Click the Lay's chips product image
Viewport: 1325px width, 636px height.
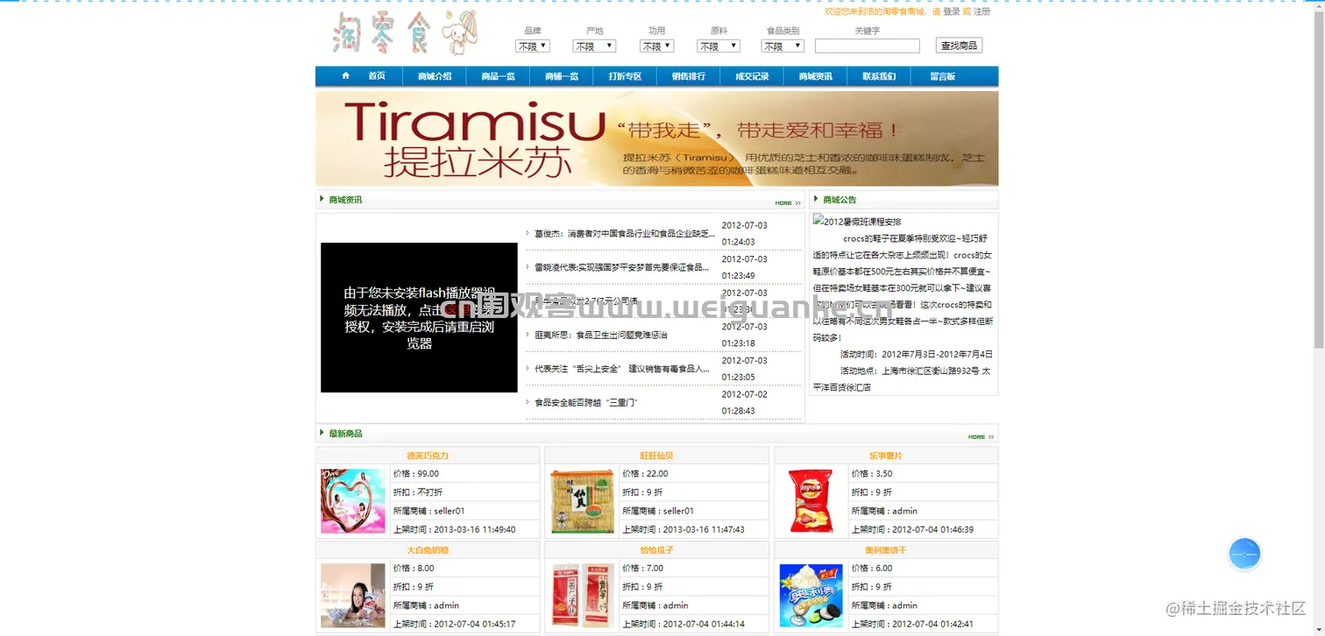point(811,501)
